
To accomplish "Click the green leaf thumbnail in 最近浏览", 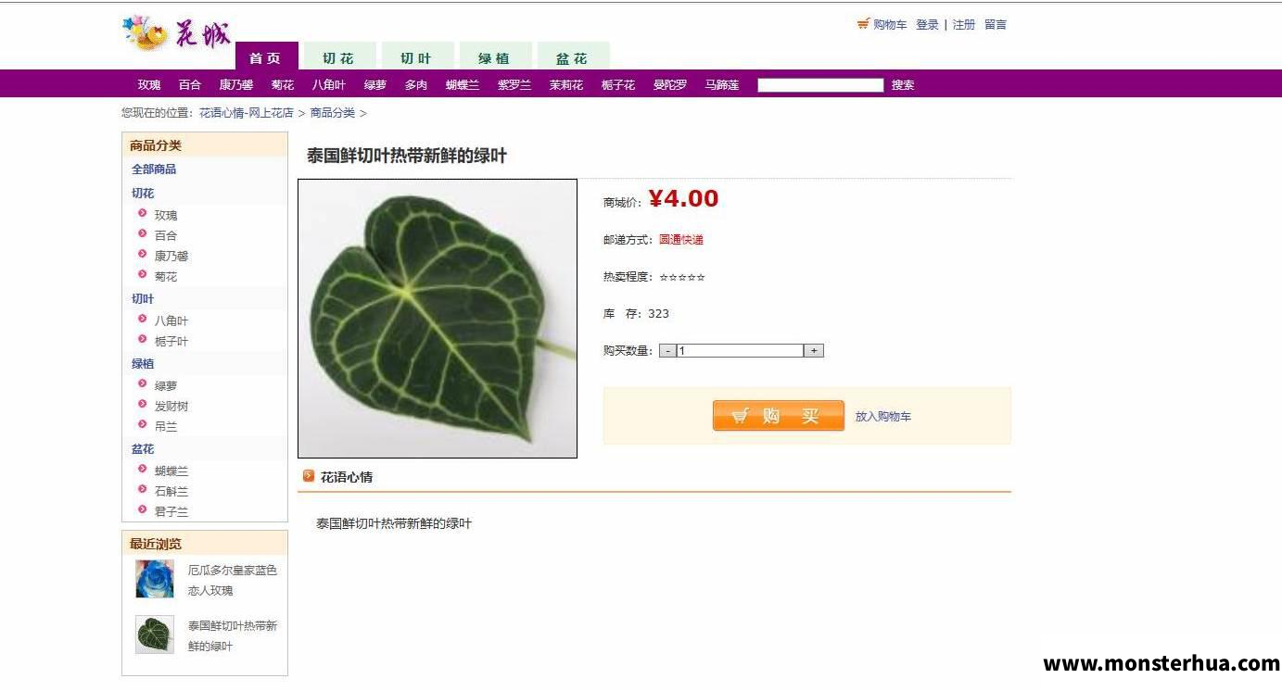I will tap(155, 634).
